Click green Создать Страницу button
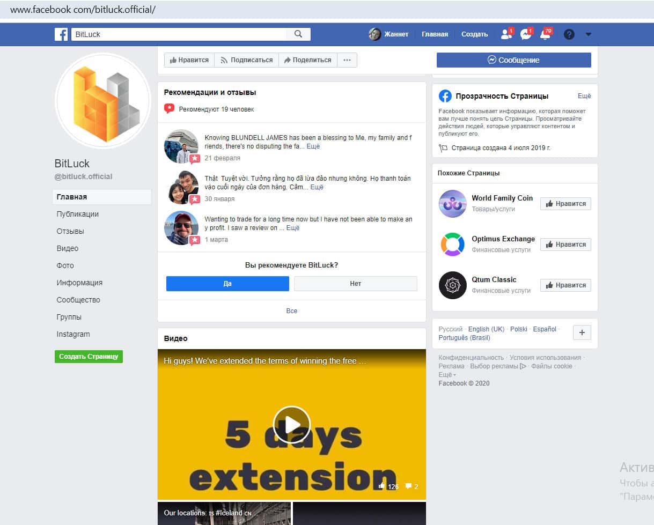 (89, 357)
